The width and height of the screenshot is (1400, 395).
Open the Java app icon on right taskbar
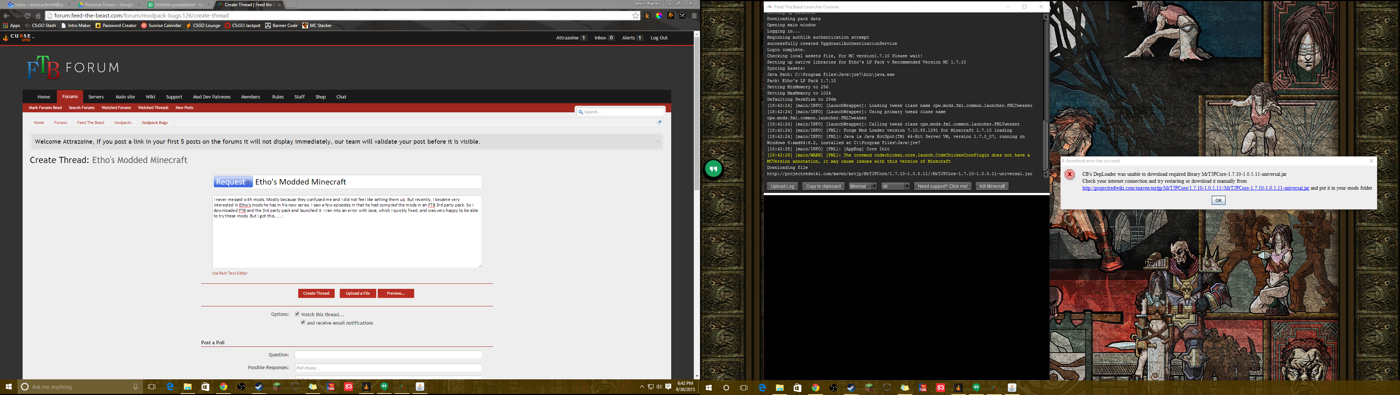(x=1012, y=387)
